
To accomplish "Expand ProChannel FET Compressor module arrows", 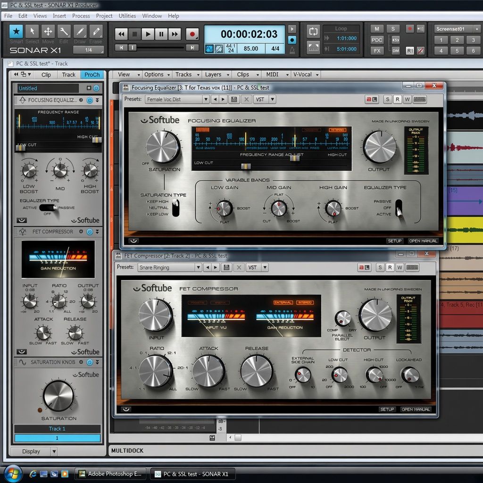I will click(x=97, y=232).
